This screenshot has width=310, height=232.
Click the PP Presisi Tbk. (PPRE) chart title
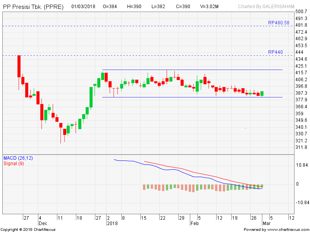[x=34, y=7]
